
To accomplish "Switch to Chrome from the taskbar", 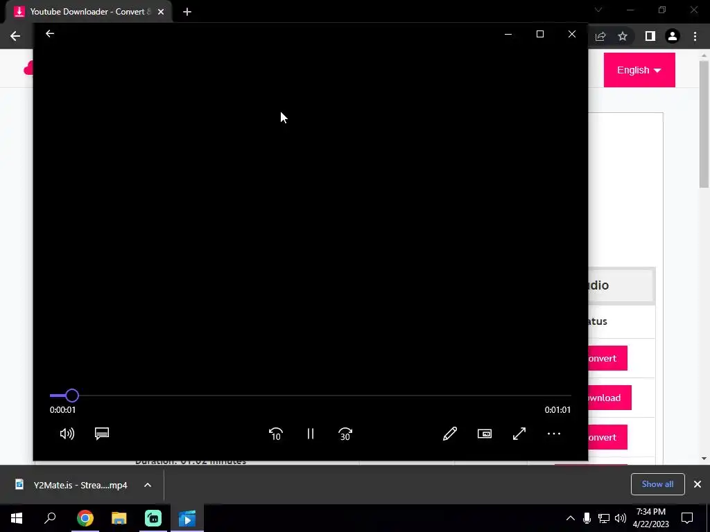I will tap(85, 518).
